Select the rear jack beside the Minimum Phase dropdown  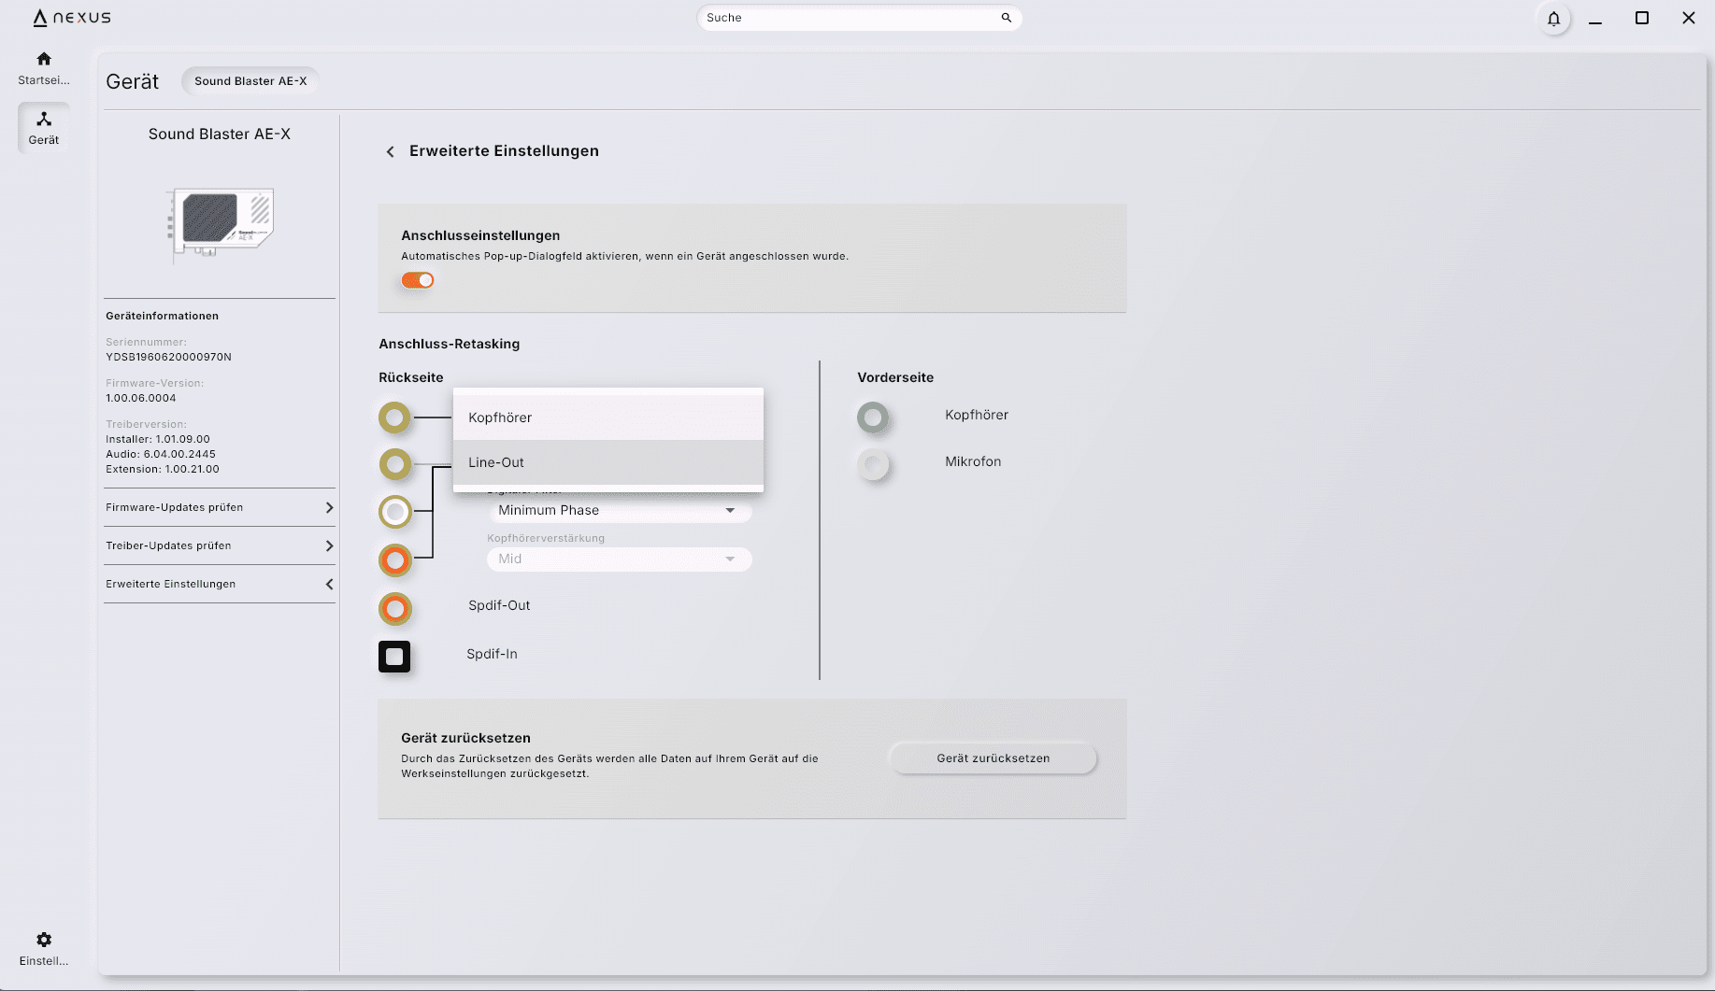[395, 512]
